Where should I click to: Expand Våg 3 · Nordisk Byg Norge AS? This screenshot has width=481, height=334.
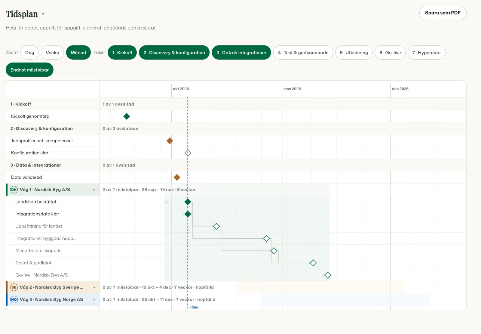pos(94,300)
